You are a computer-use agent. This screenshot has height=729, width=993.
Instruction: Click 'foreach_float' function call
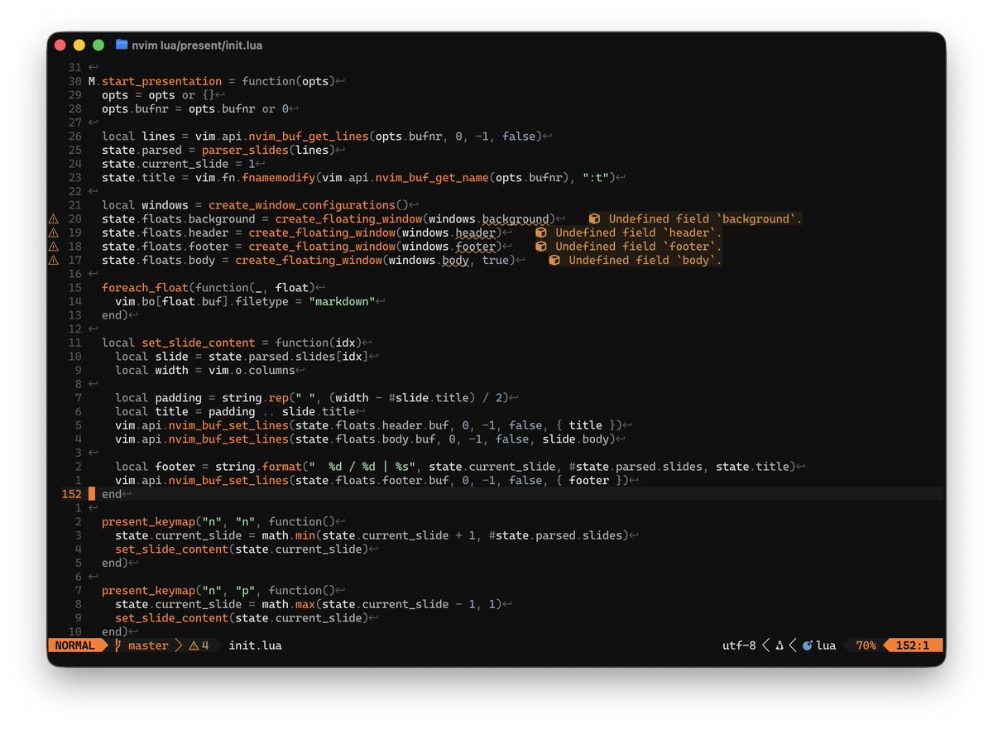tap(145, 288)
